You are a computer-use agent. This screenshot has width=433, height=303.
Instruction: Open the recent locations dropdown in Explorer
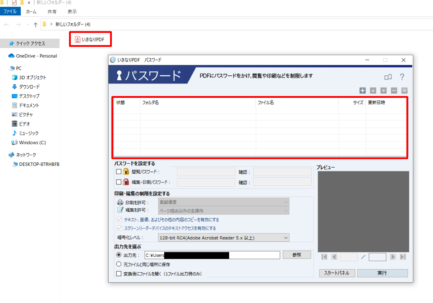pos(28,24)
